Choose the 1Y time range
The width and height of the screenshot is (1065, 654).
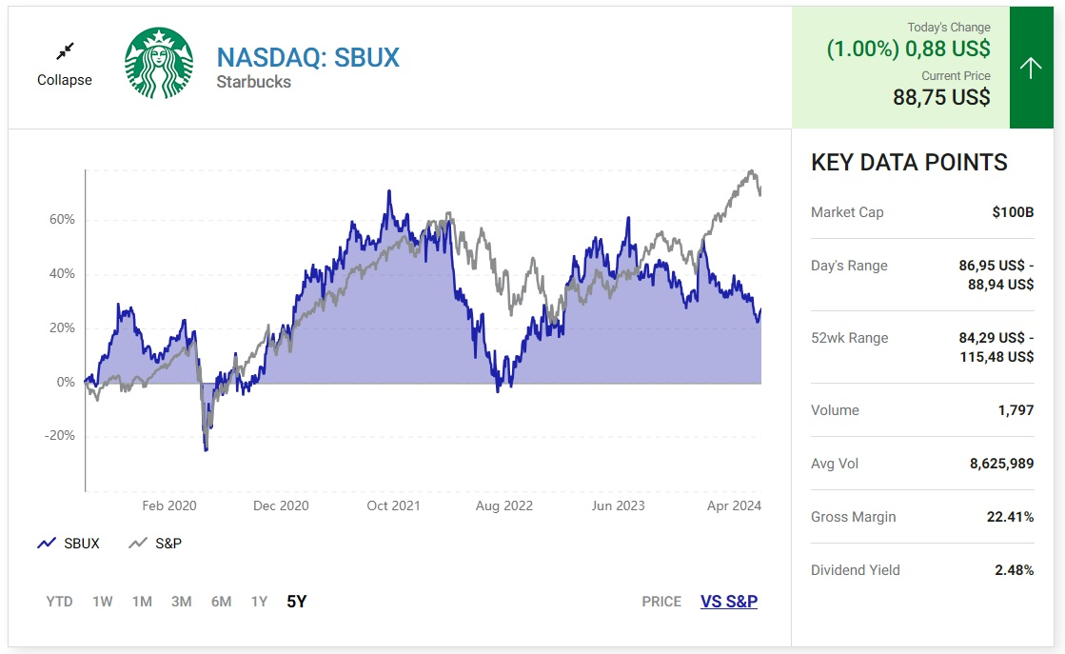coord(259,602)
